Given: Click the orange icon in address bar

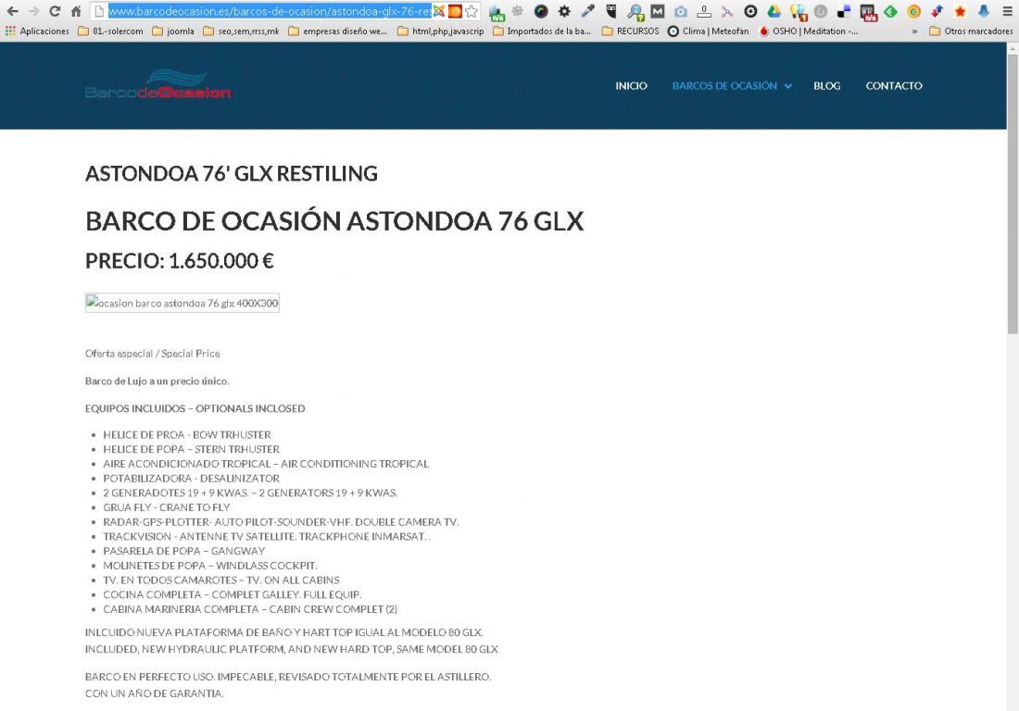Looking at the screenshot, I should (455, 11).
